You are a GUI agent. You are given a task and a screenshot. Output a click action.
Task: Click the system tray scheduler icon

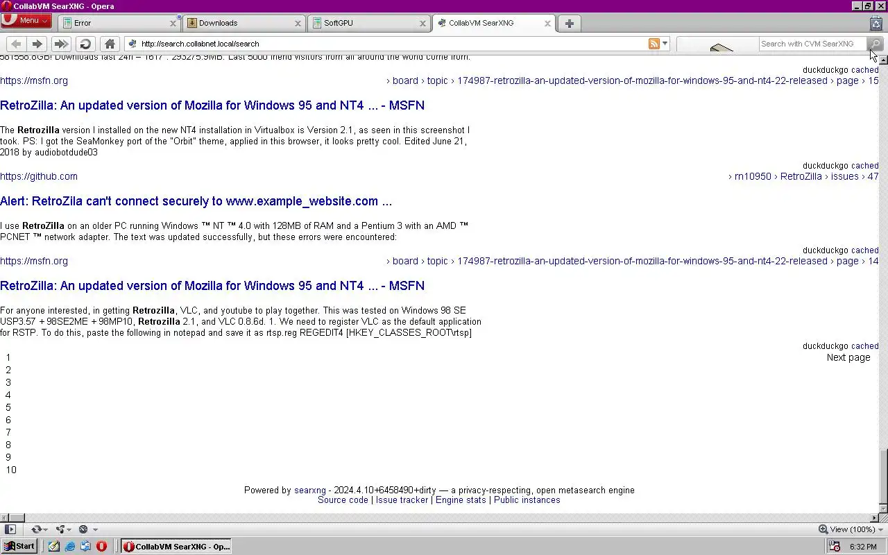click(x=835, y=547)
